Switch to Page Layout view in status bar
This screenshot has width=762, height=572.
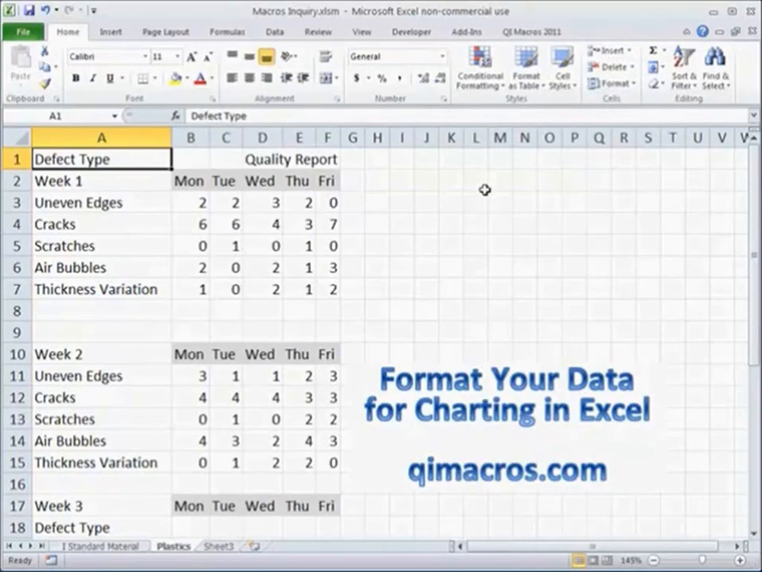pyautogui.click(x=593, y=560)
